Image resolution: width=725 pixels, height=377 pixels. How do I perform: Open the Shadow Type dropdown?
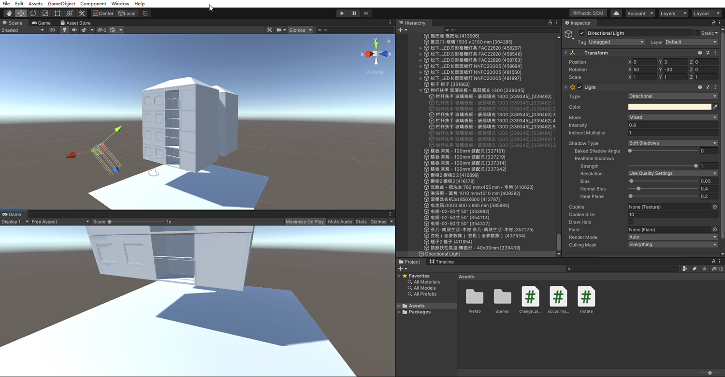coord(673,143)
